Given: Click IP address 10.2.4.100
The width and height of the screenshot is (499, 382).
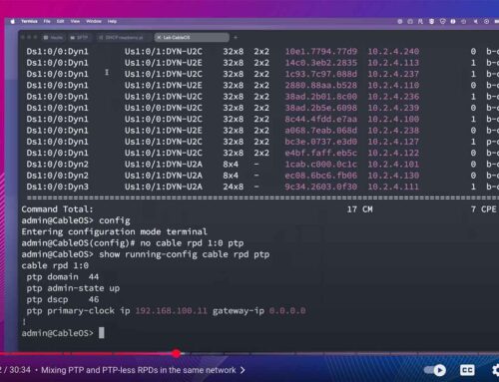Looking at the screenshot, I should (x=393, y=119).
